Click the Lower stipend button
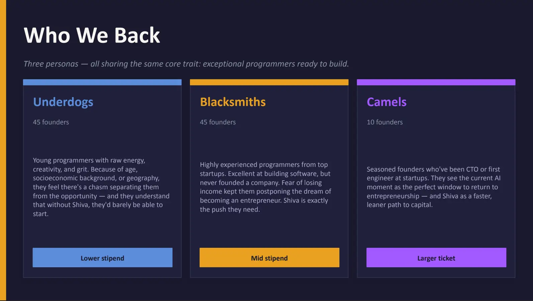The image size is (533, 301). 102,258
